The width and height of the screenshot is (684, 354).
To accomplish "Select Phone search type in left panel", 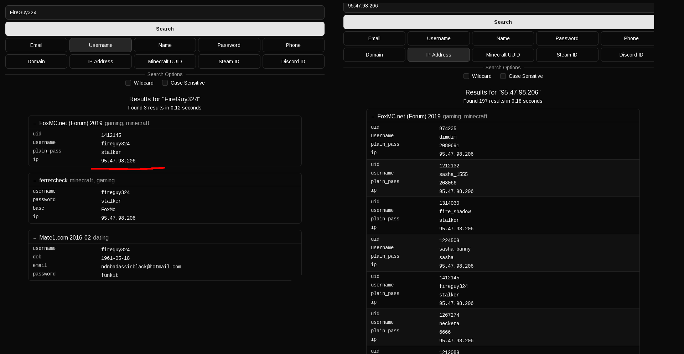I will 293,45.
